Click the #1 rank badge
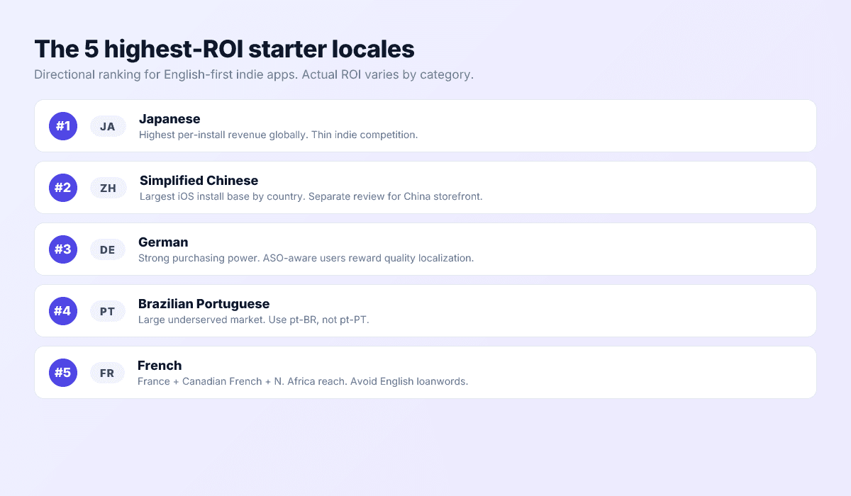The height and width of the screenshot is (496, 851). tap(62, 125)
